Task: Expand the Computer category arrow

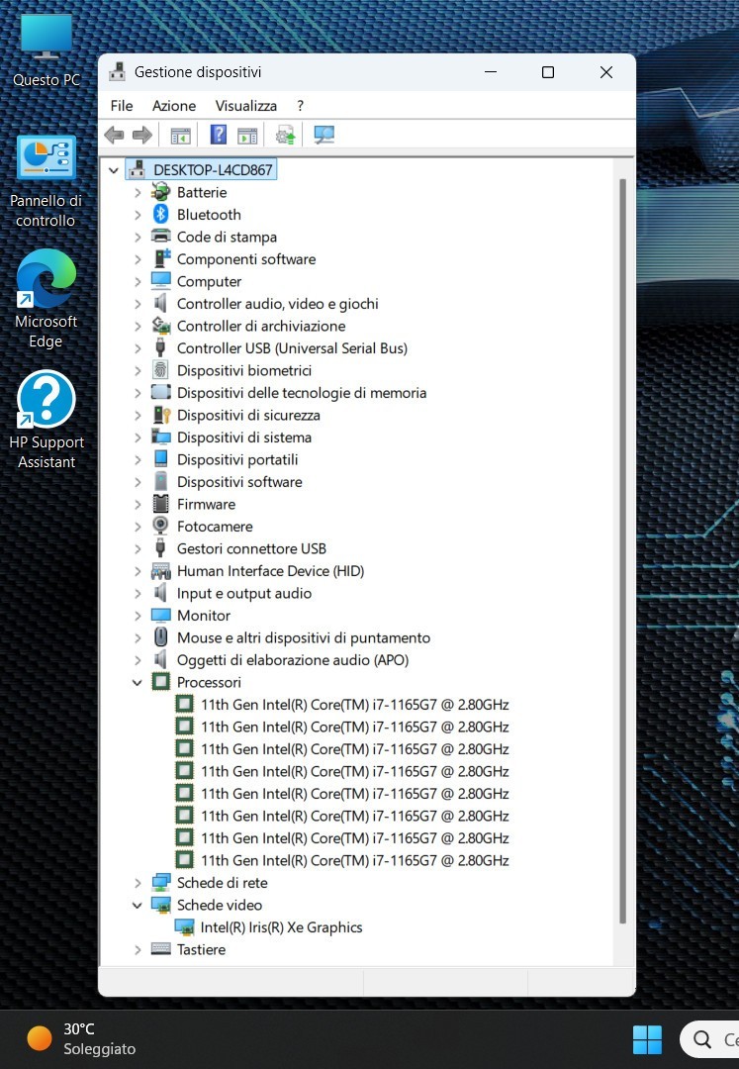Action: pos(138,281)
